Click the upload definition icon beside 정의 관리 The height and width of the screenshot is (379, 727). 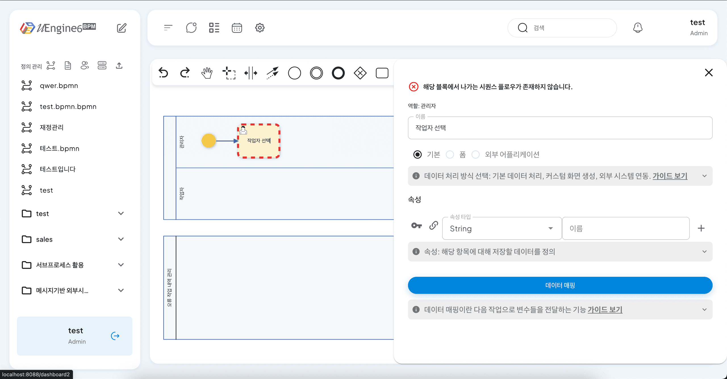point(119,65)
